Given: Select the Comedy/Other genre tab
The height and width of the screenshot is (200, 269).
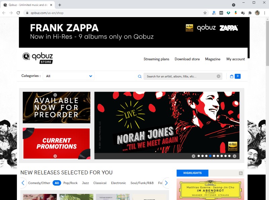Looking at the screenshot, I should [39, 183].
